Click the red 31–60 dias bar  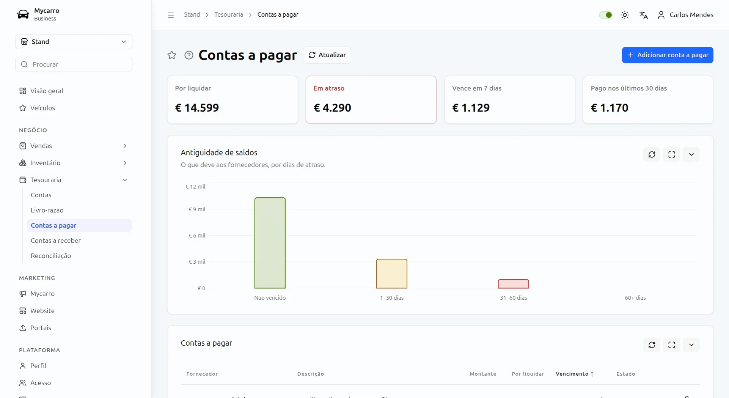tap(514, 284)
